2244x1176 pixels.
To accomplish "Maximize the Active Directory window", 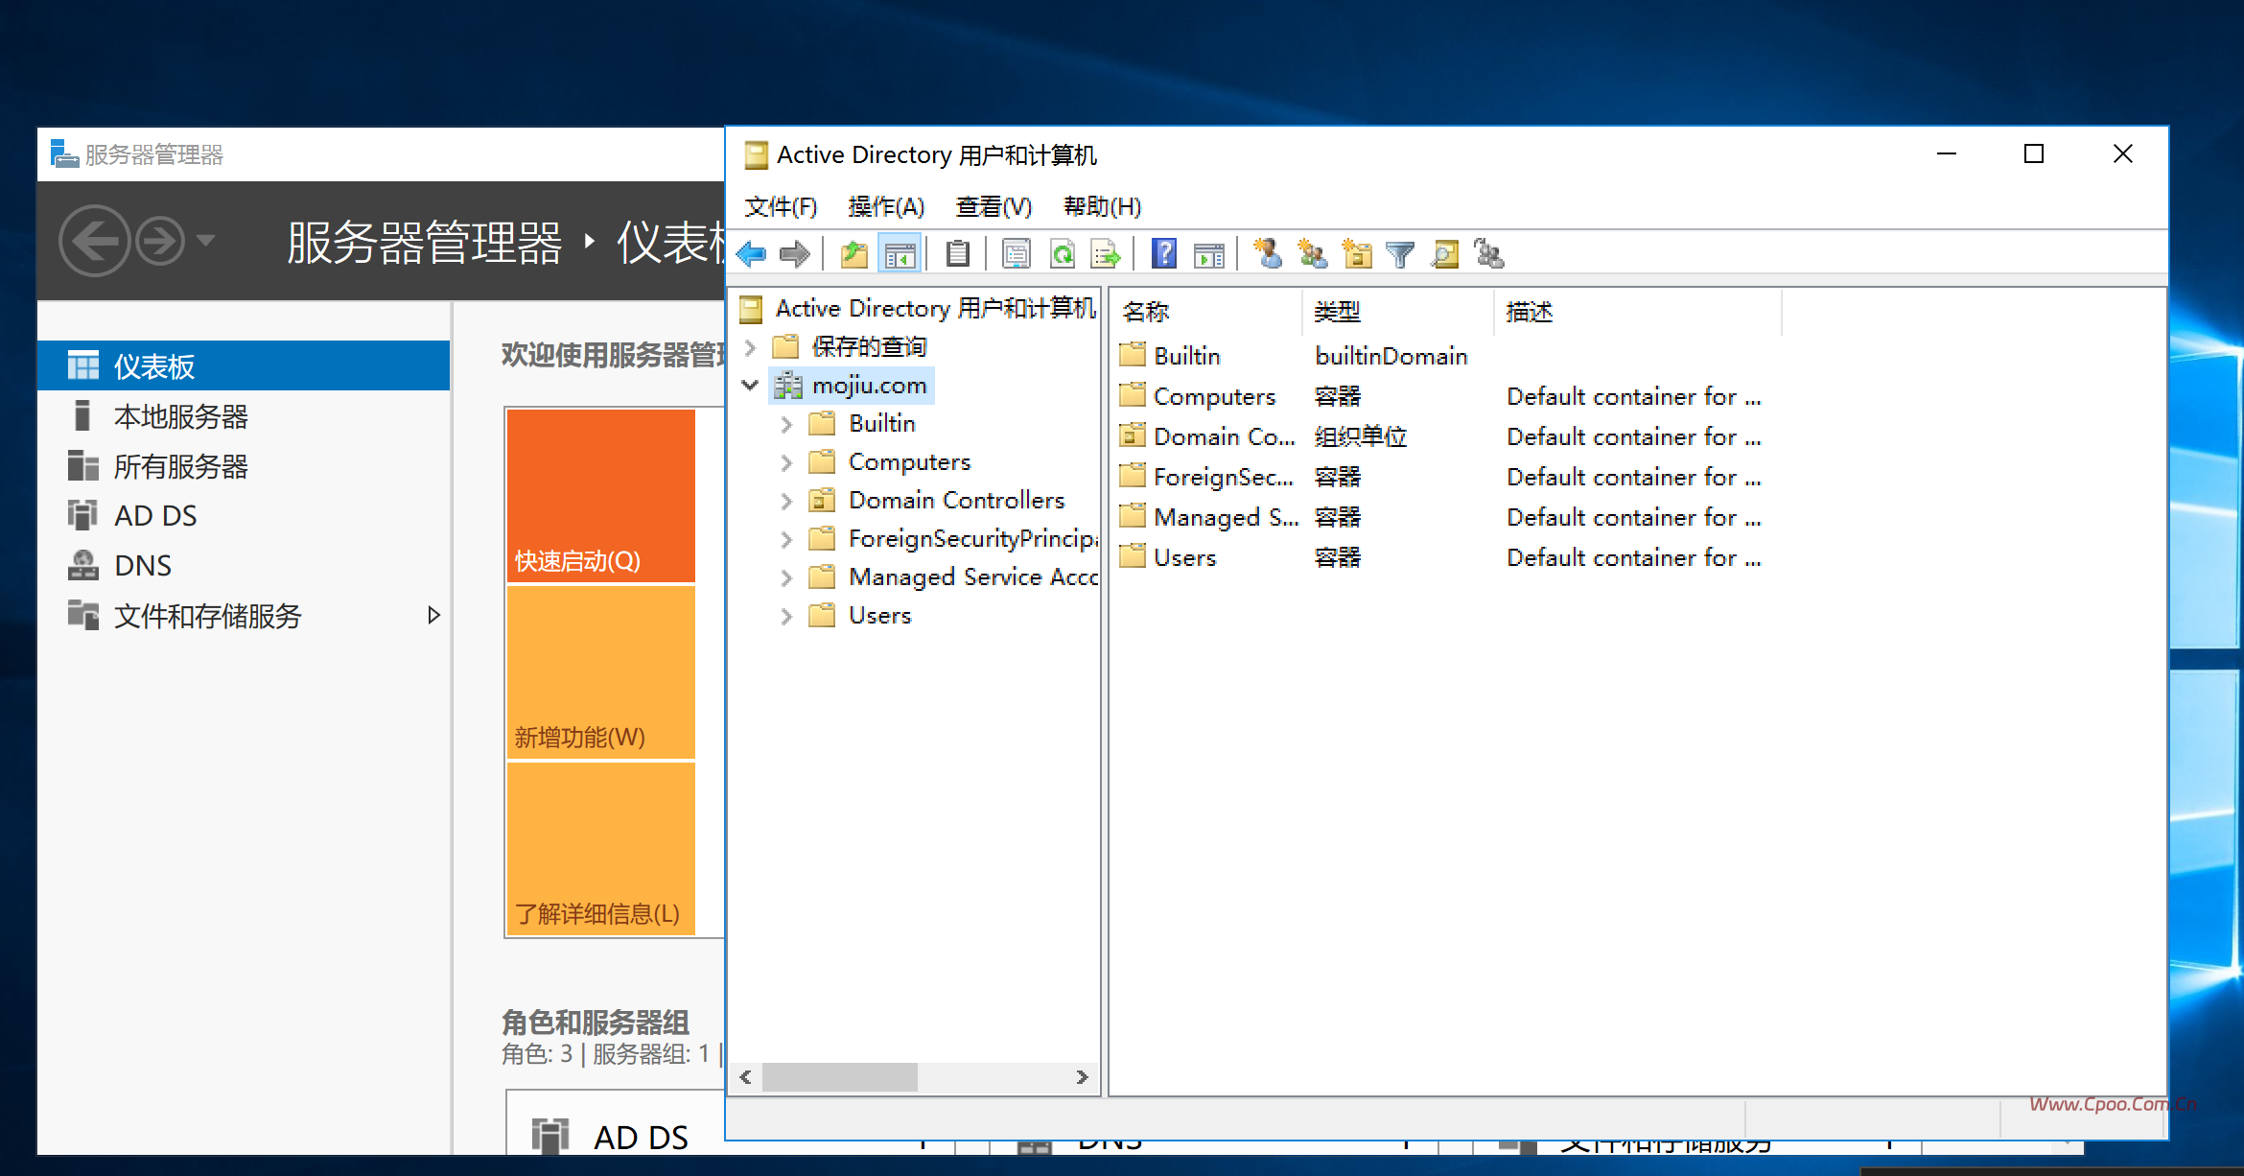I will tap(2034, 154).
